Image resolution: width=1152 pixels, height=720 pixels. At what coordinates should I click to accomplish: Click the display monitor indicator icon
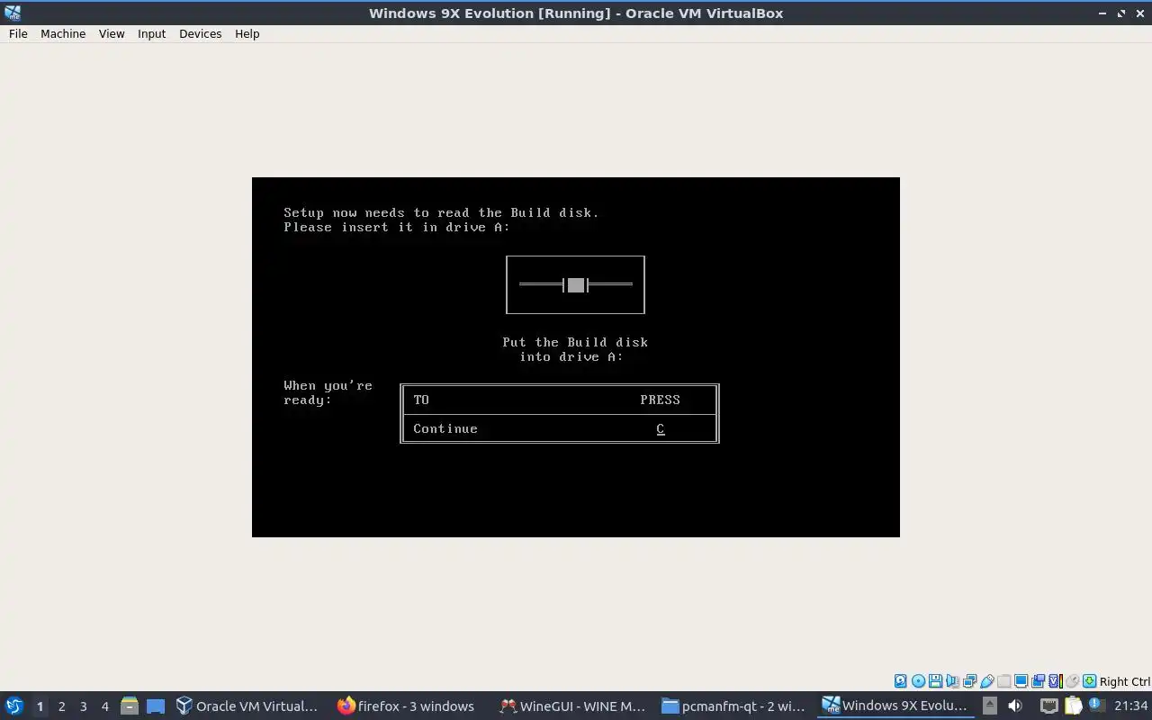[x=1021, y=681]
